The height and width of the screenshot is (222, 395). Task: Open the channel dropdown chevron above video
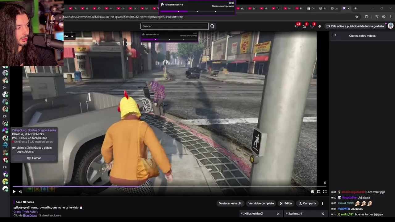tap(72, 36)
